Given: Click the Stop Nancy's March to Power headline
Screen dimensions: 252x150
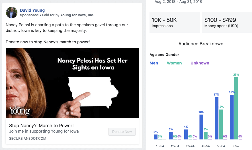Looking at the screenshot, I should tap(42, 125).
